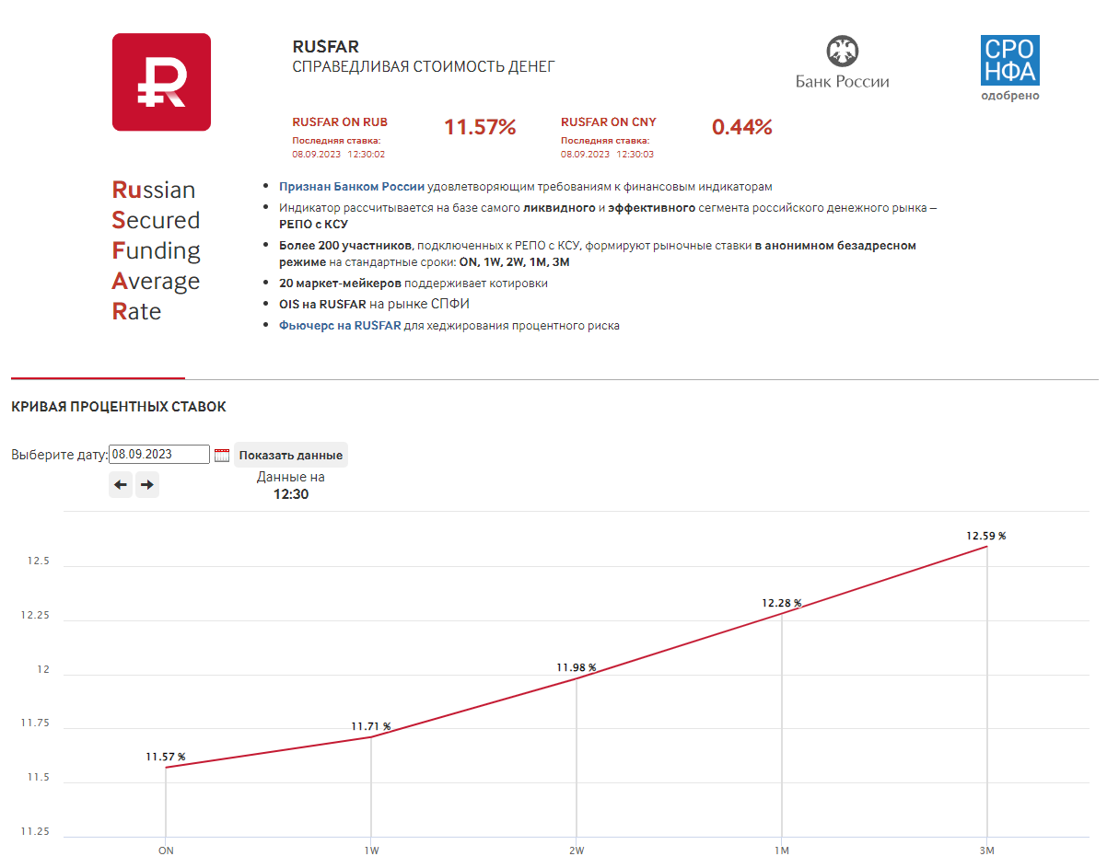This screenshot has height=868, width=1107.
Task: Click the CNY timestamp 08.09.2023 12:30:03
Action: click(608, 155)
